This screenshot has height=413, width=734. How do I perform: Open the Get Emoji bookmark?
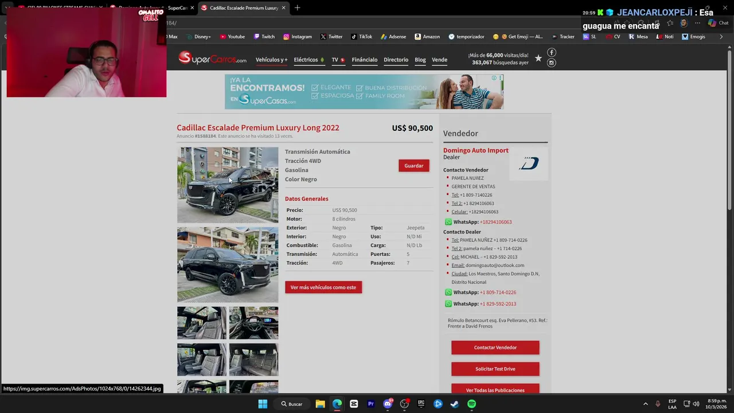pos(518,37)
